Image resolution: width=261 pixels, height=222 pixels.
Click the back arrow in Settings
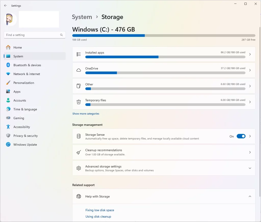pyautogui.click(x=6, y=6)
